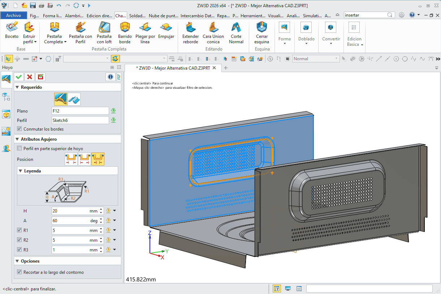The width and height of the screenshot is (441, 294).
Task: Click the Corte Normal tool
Action: [x=236, y=32]
